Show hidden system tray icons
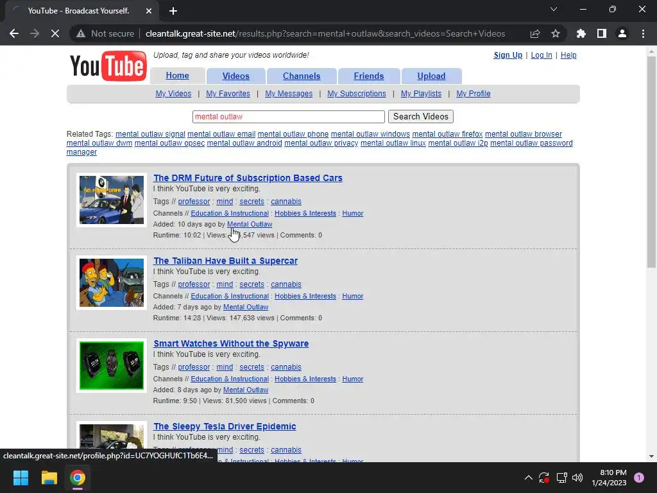This screenshot has height=493, width=657. pyautogui.click(x=529, y=478)
